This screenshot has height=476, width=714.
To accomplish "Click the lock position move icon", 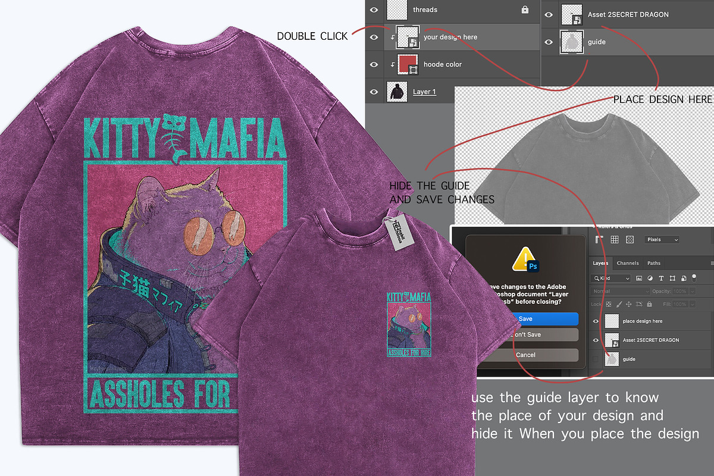I will click(629, 304).
